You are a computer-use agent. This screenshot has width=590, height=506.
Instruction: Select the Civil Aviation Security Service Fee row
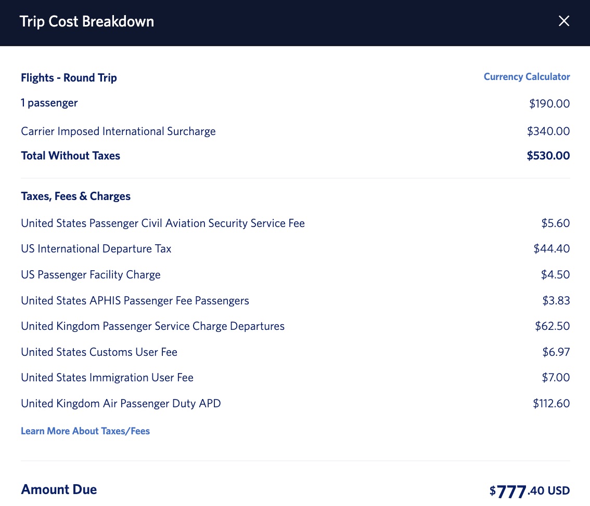tap(163, 223)
